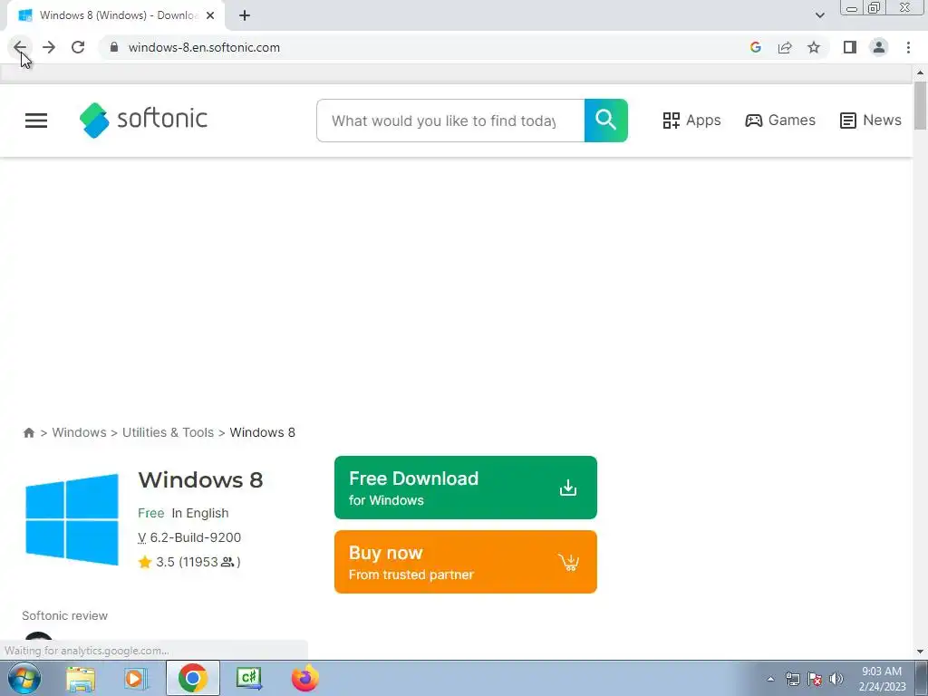This screenshot has width=928, height=696.
Task: Click the Free Download for Windows button
Action: 465,488
